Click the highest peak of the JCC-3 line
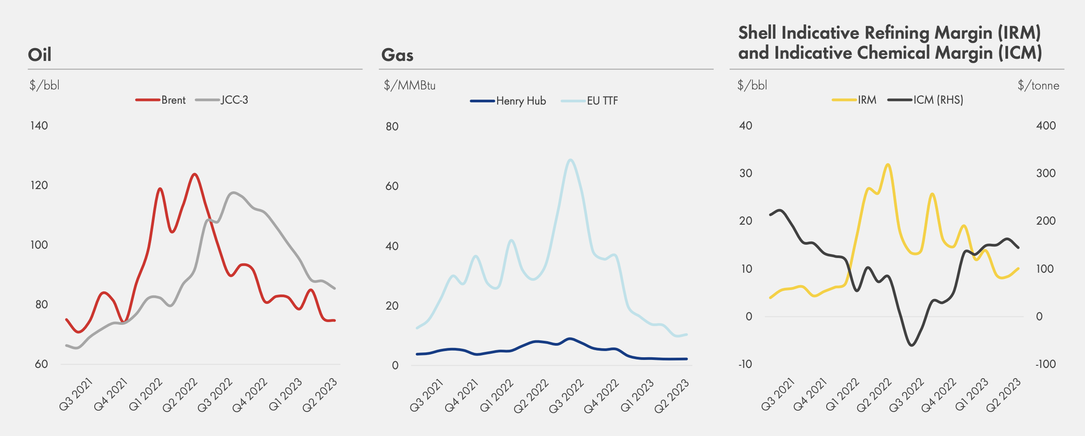Viewport: 1085px width, 436px height. pyautogui.click(x=233, y=193)
